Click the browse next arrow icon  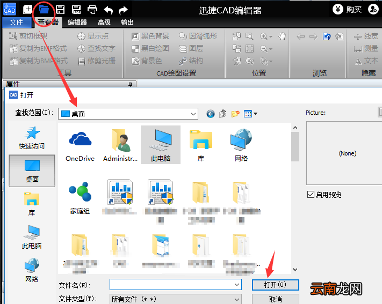pos(313,36)
